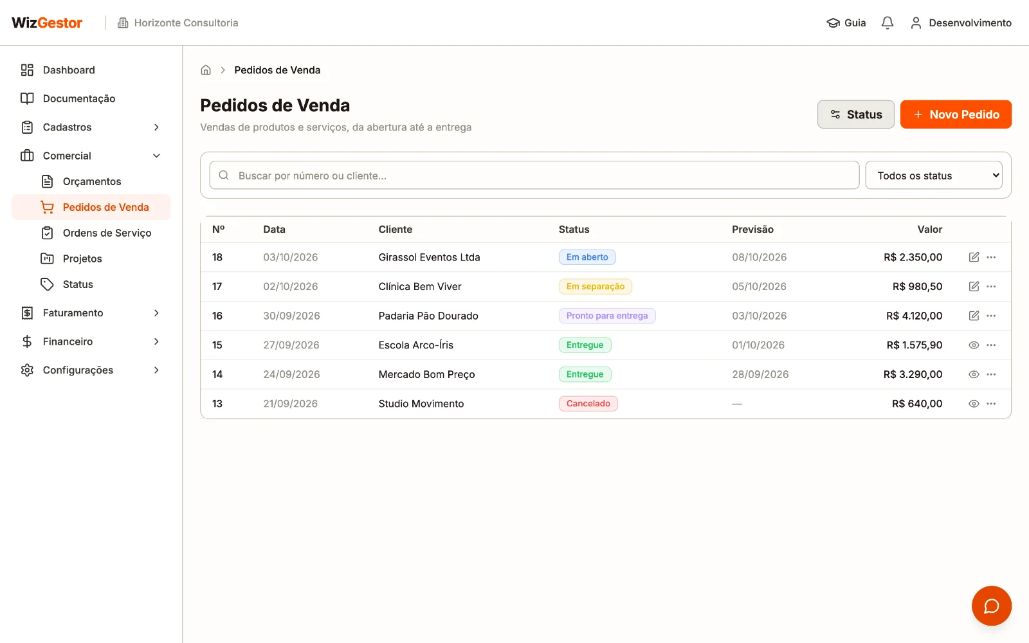Collapse the Comercial menu
The image size is (1029, 643).
pos(91,156)
